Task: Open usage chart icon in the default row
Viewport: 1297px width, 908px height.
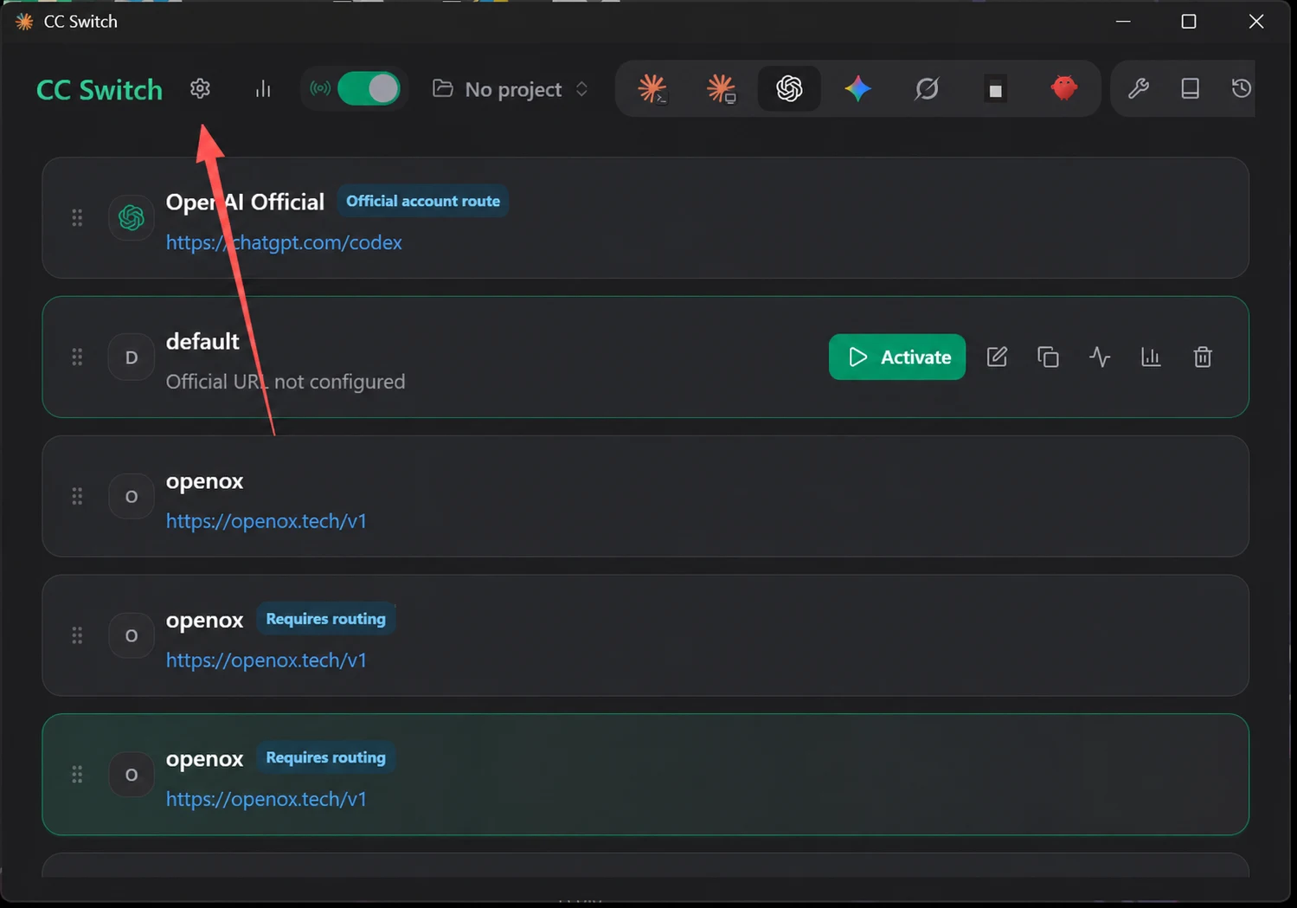Action: click(x=1151, y=357)
